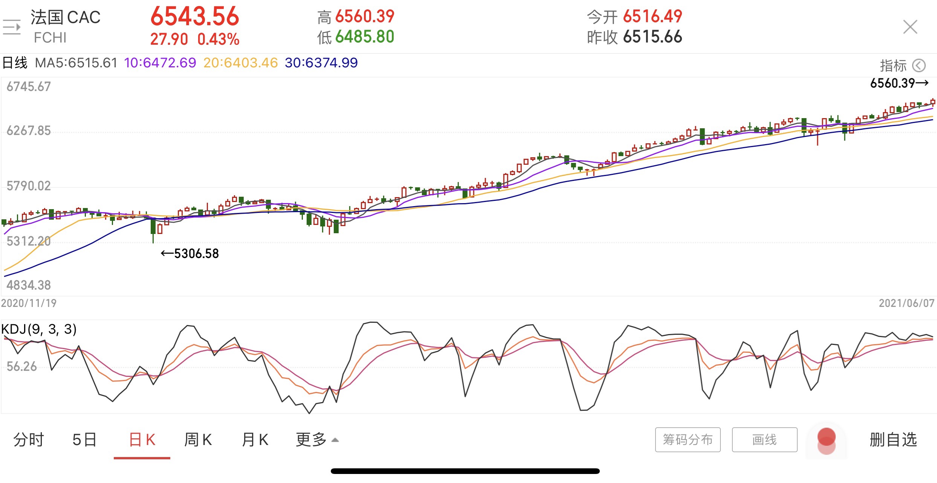Tap the MA5:6515.61 moving average label
Image resolution: width=937 pixels, height=483 pixels.
(76, 62)
